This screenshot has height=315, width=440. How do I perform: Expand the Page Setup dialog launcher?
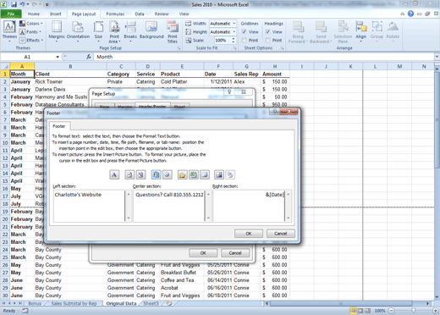[179, 48]
